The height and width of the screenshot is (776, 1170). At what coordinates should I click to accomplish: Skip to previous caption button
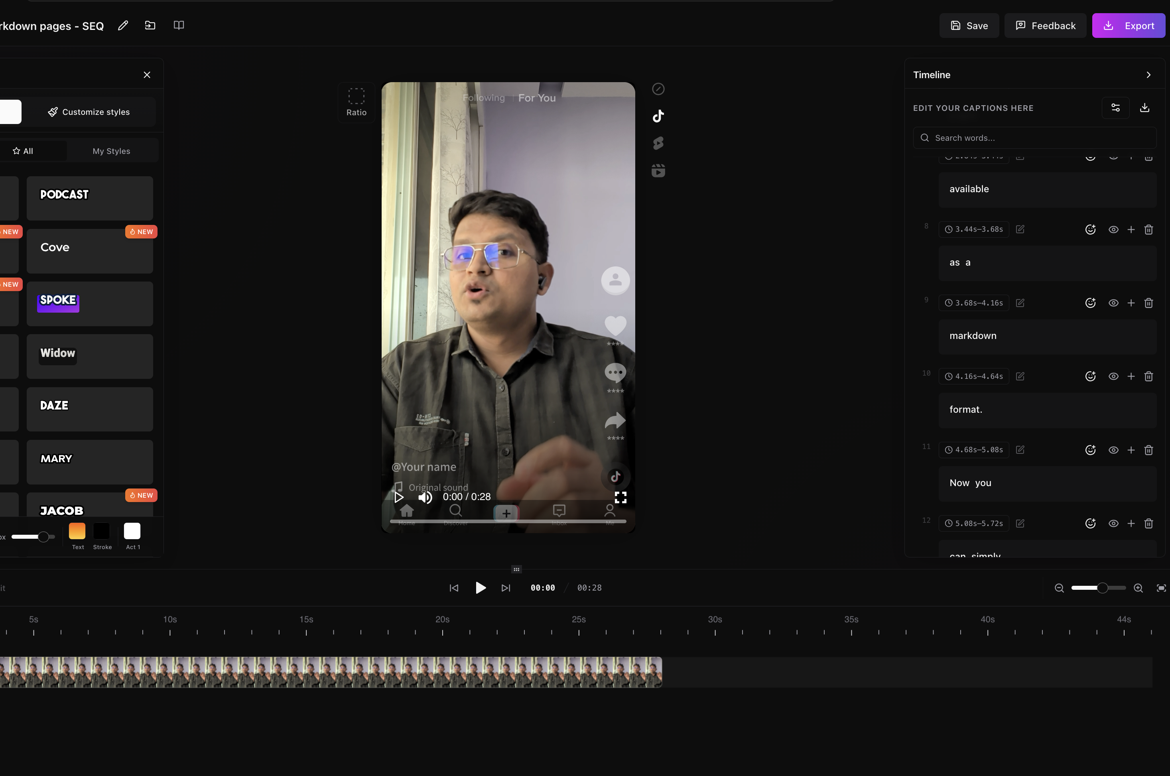click(x=454, y=588)
